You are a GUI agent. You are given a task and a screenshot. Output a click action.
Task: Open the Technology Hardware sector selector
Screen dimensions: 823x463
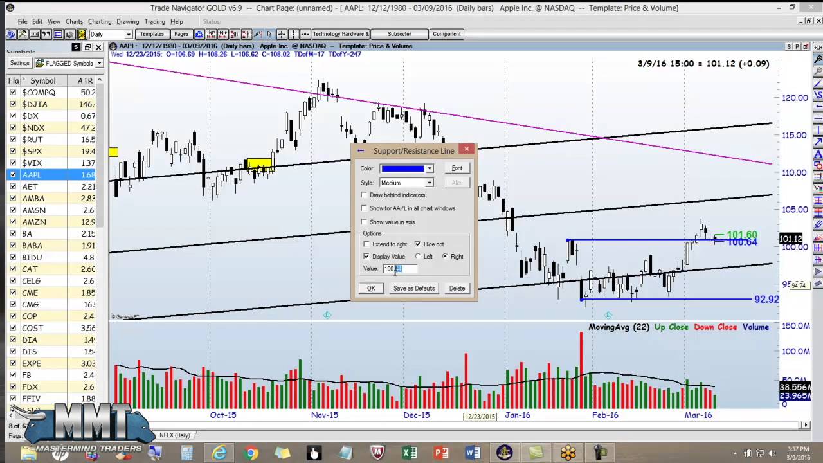point(341,33)
